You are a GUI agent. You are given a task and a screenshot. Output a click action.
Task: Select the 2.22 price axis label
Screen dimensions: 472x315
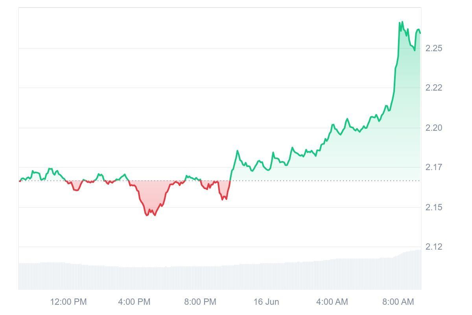coord(434,88)
